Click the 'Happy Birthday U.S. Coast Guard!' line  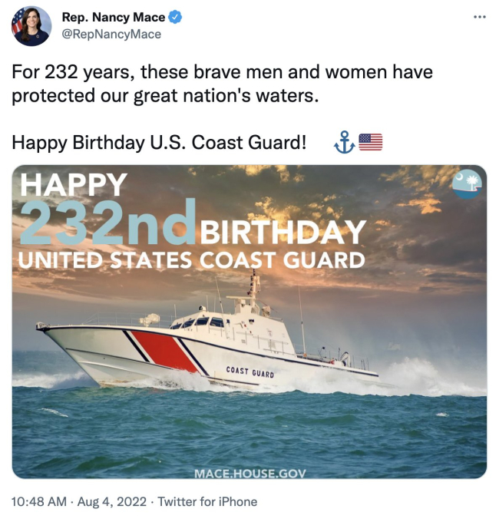tap(159, 142)
